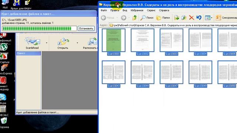
Task: Open the Сервис menu
Action: click(x=151, y=10)
